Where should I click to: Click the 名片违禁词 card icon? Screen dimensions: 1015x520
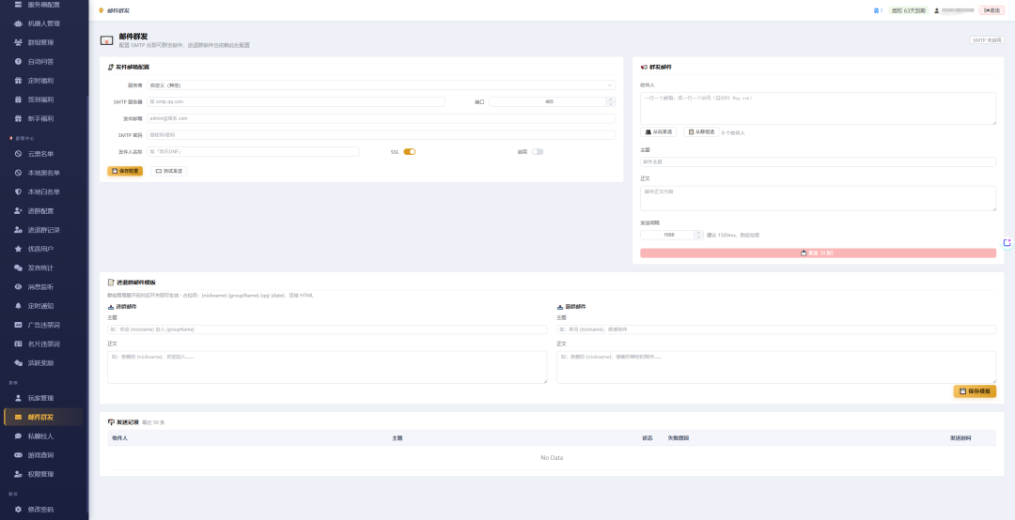point(18,344)
